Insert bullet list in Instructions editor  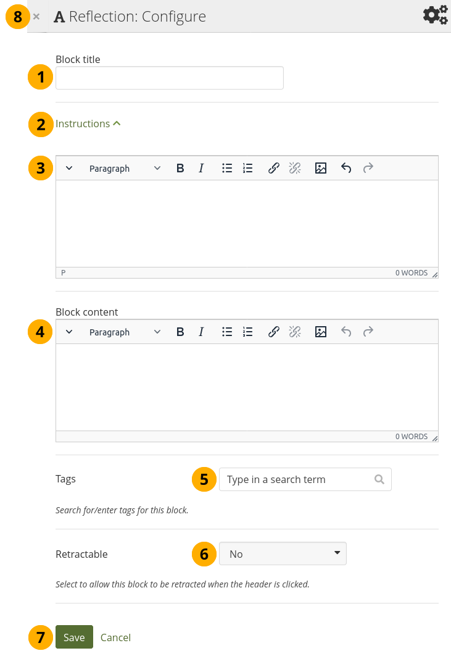coord(227,168)
